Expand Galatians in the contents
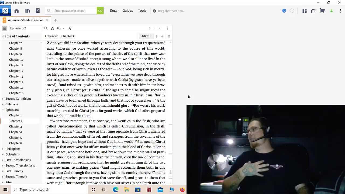Screen dimensions: 345x194 (3, 104)
